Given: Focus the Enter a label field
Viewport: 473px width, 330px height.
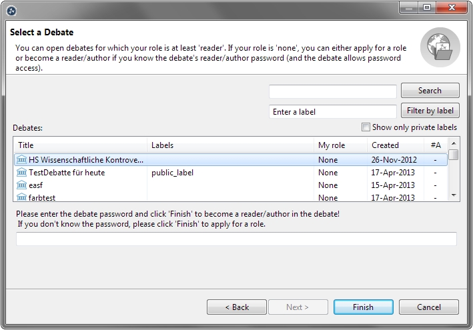Looking at the screenshot, I should coord(333,112).
